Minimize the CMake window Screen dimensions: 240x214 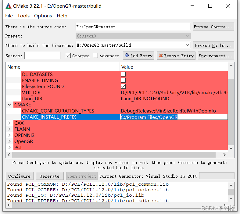(x=192, y=6)
